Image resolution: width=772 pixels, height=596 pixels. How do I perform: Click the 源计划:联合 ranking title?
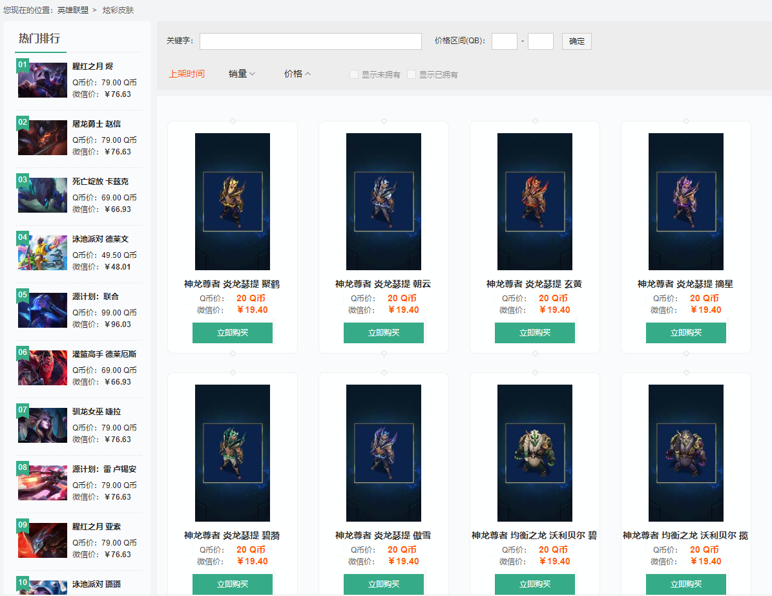click(96, 297)
